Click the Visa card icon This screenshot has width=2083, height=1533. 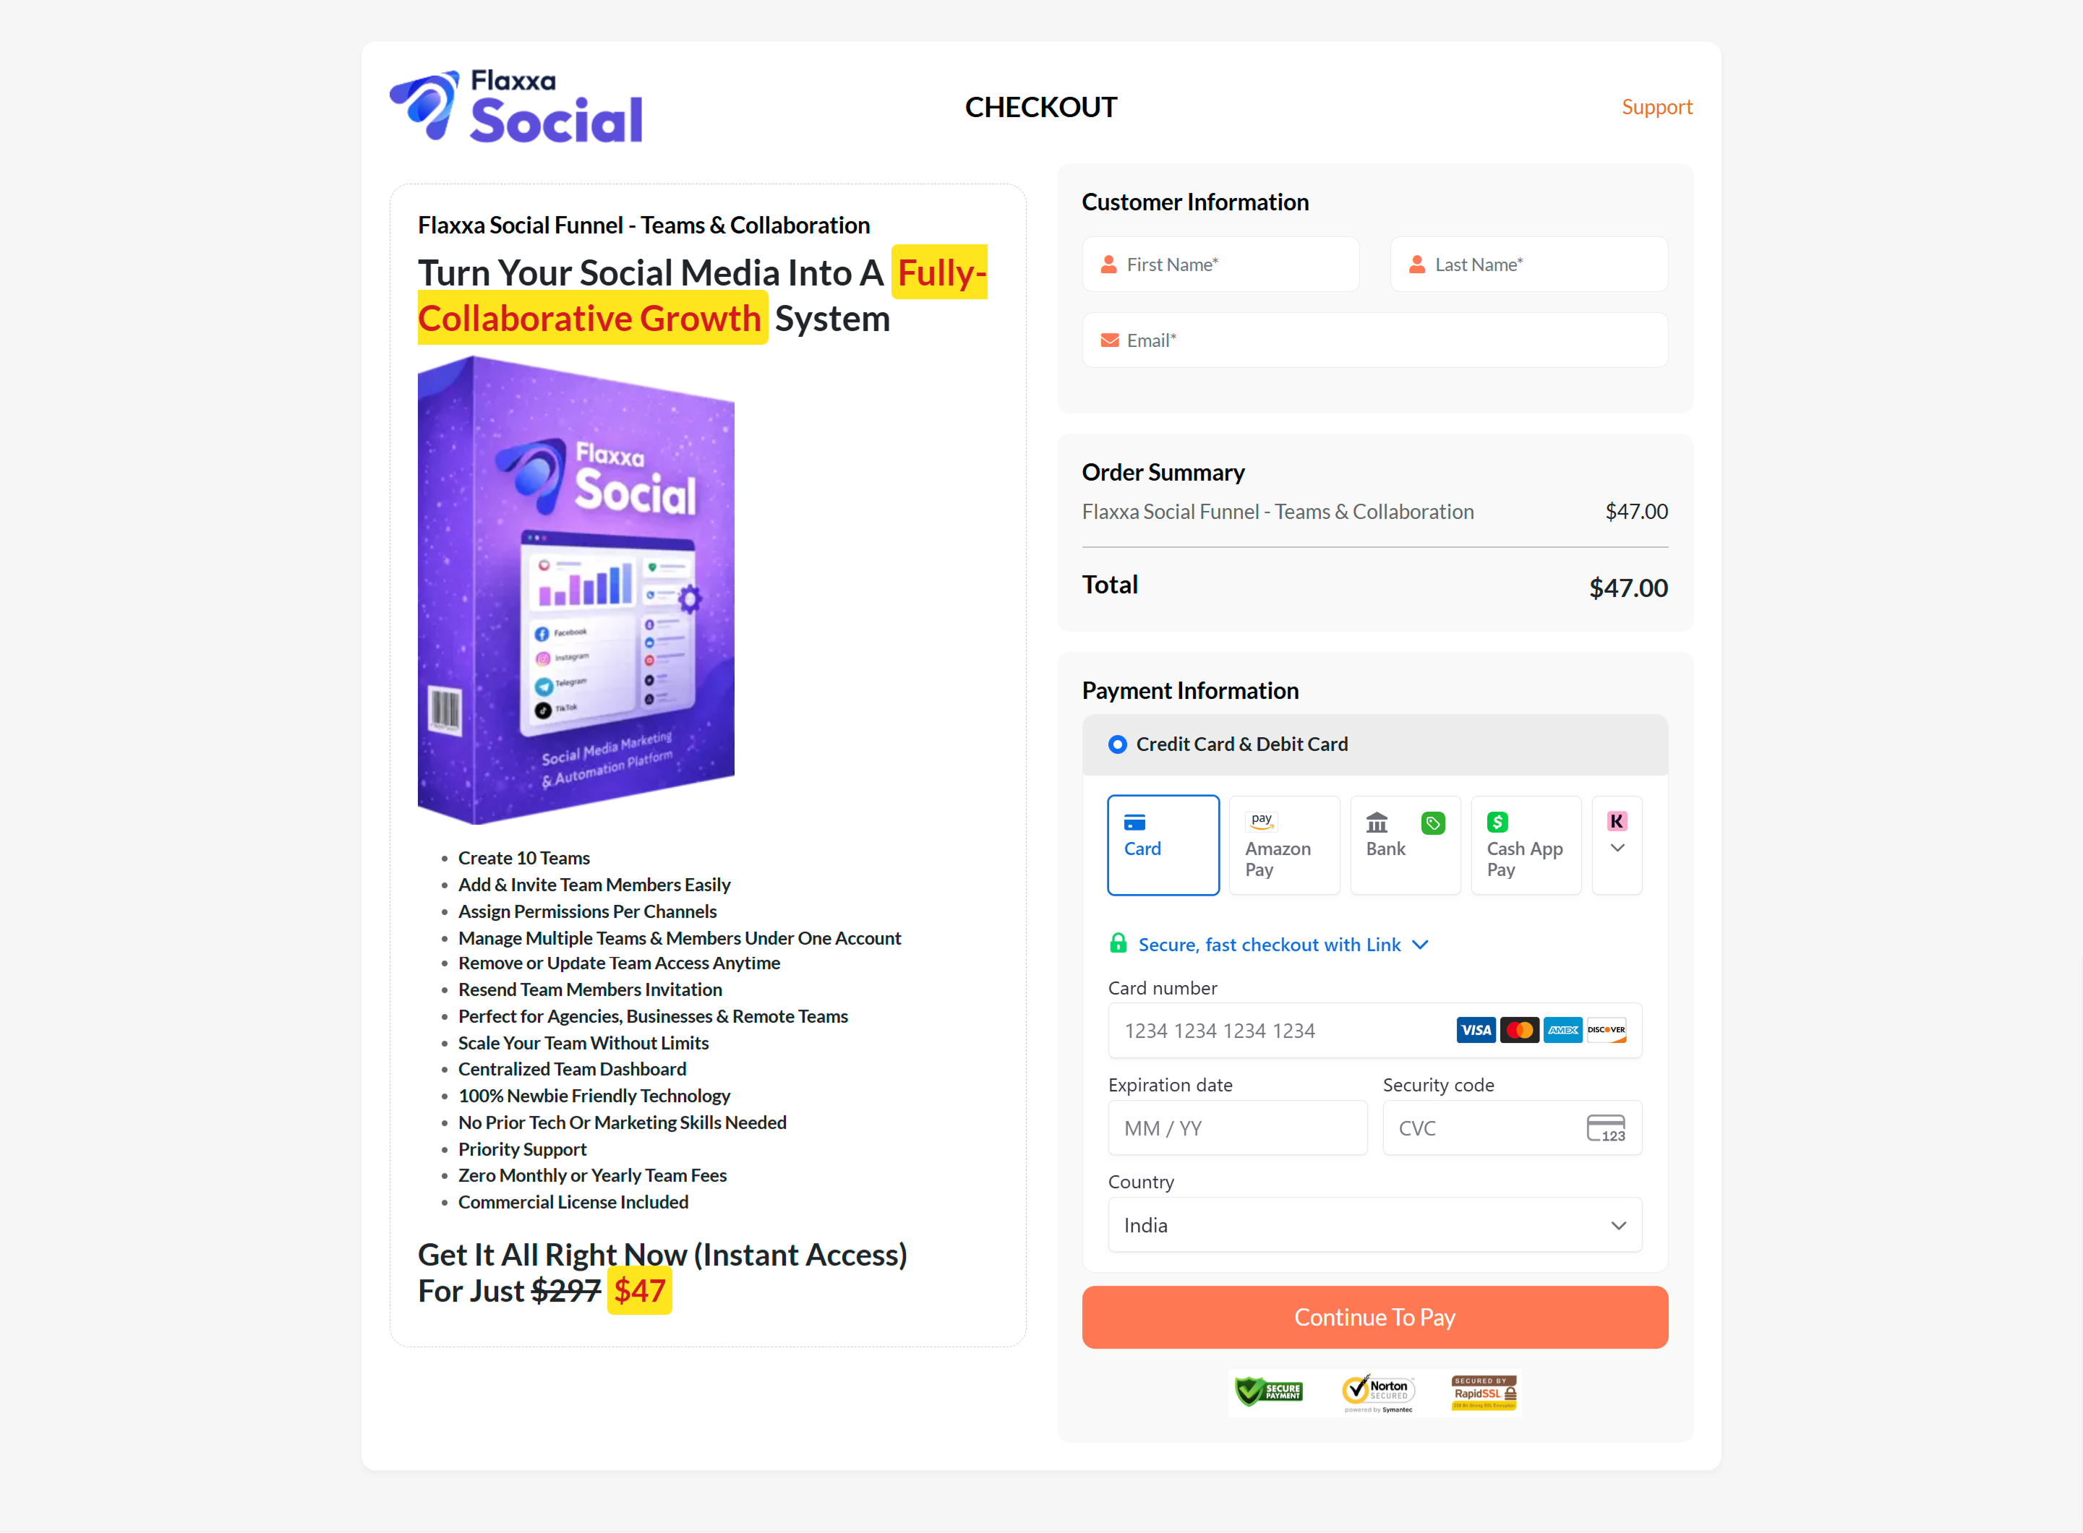click(1476, 1030)
